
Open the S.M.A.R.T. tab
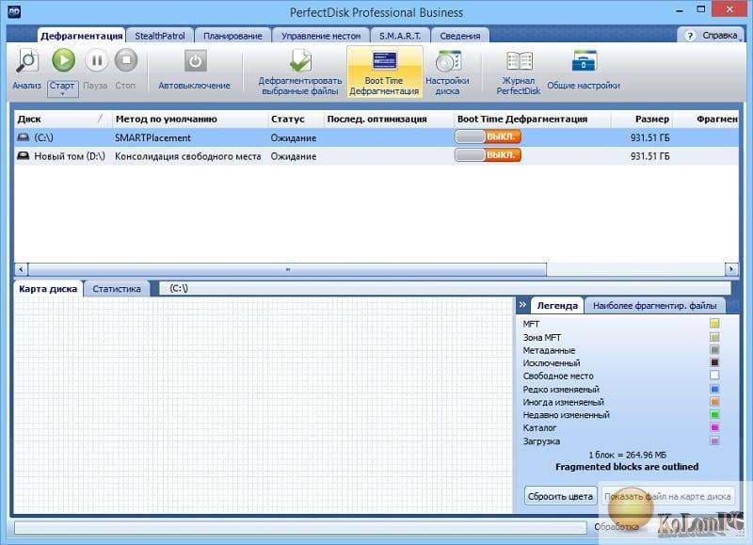399,36
